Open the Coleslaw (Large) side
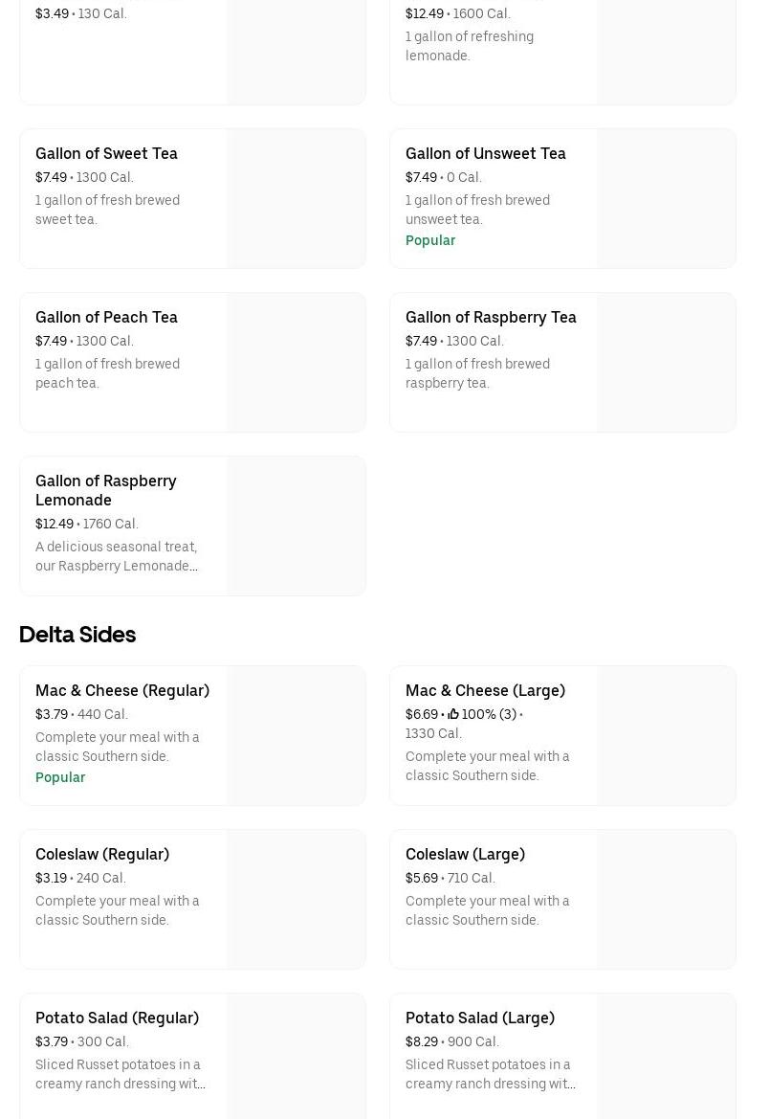Viewport: 769px width, 1119px height. point(465,854)
